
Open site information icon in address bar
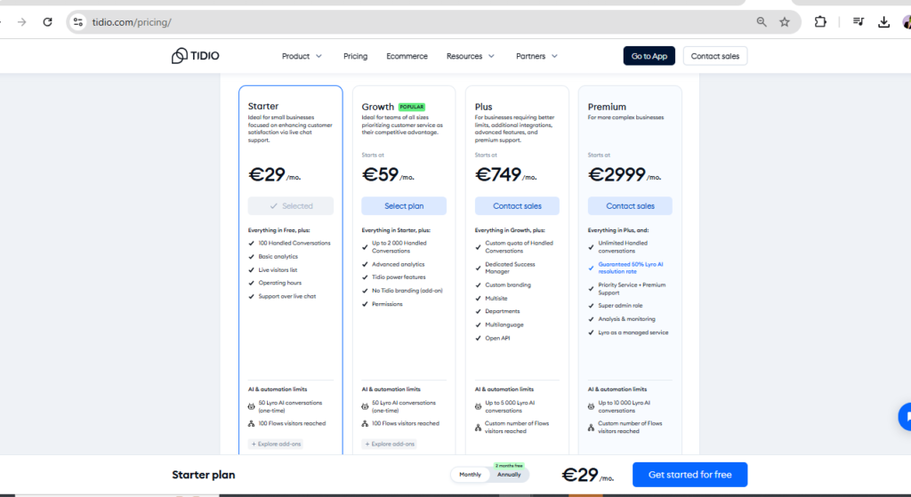click(x=78, y=22)
